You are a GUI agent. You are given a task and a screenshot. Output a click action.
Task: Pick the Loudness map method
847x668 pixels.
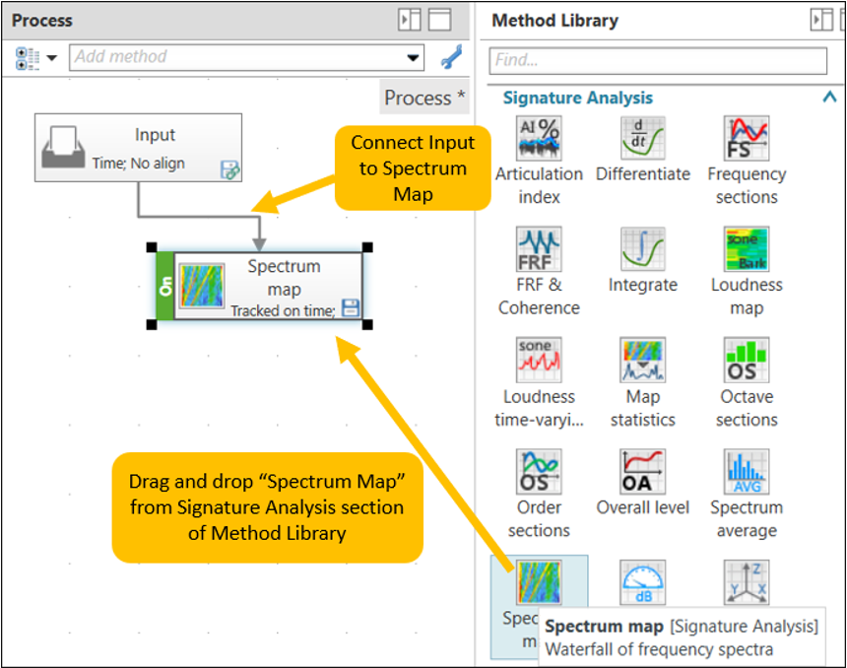(746, 249)
